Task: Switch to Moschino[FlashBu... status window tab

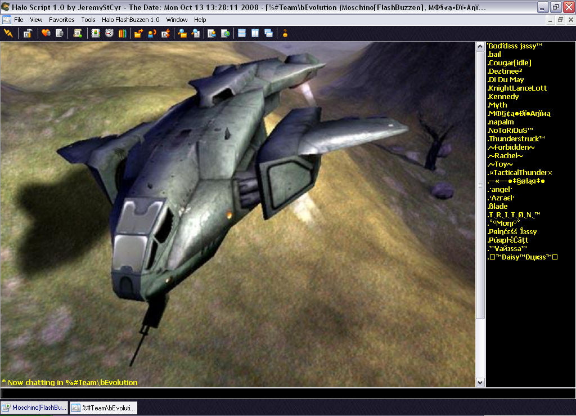Action: tap(34, 408)
